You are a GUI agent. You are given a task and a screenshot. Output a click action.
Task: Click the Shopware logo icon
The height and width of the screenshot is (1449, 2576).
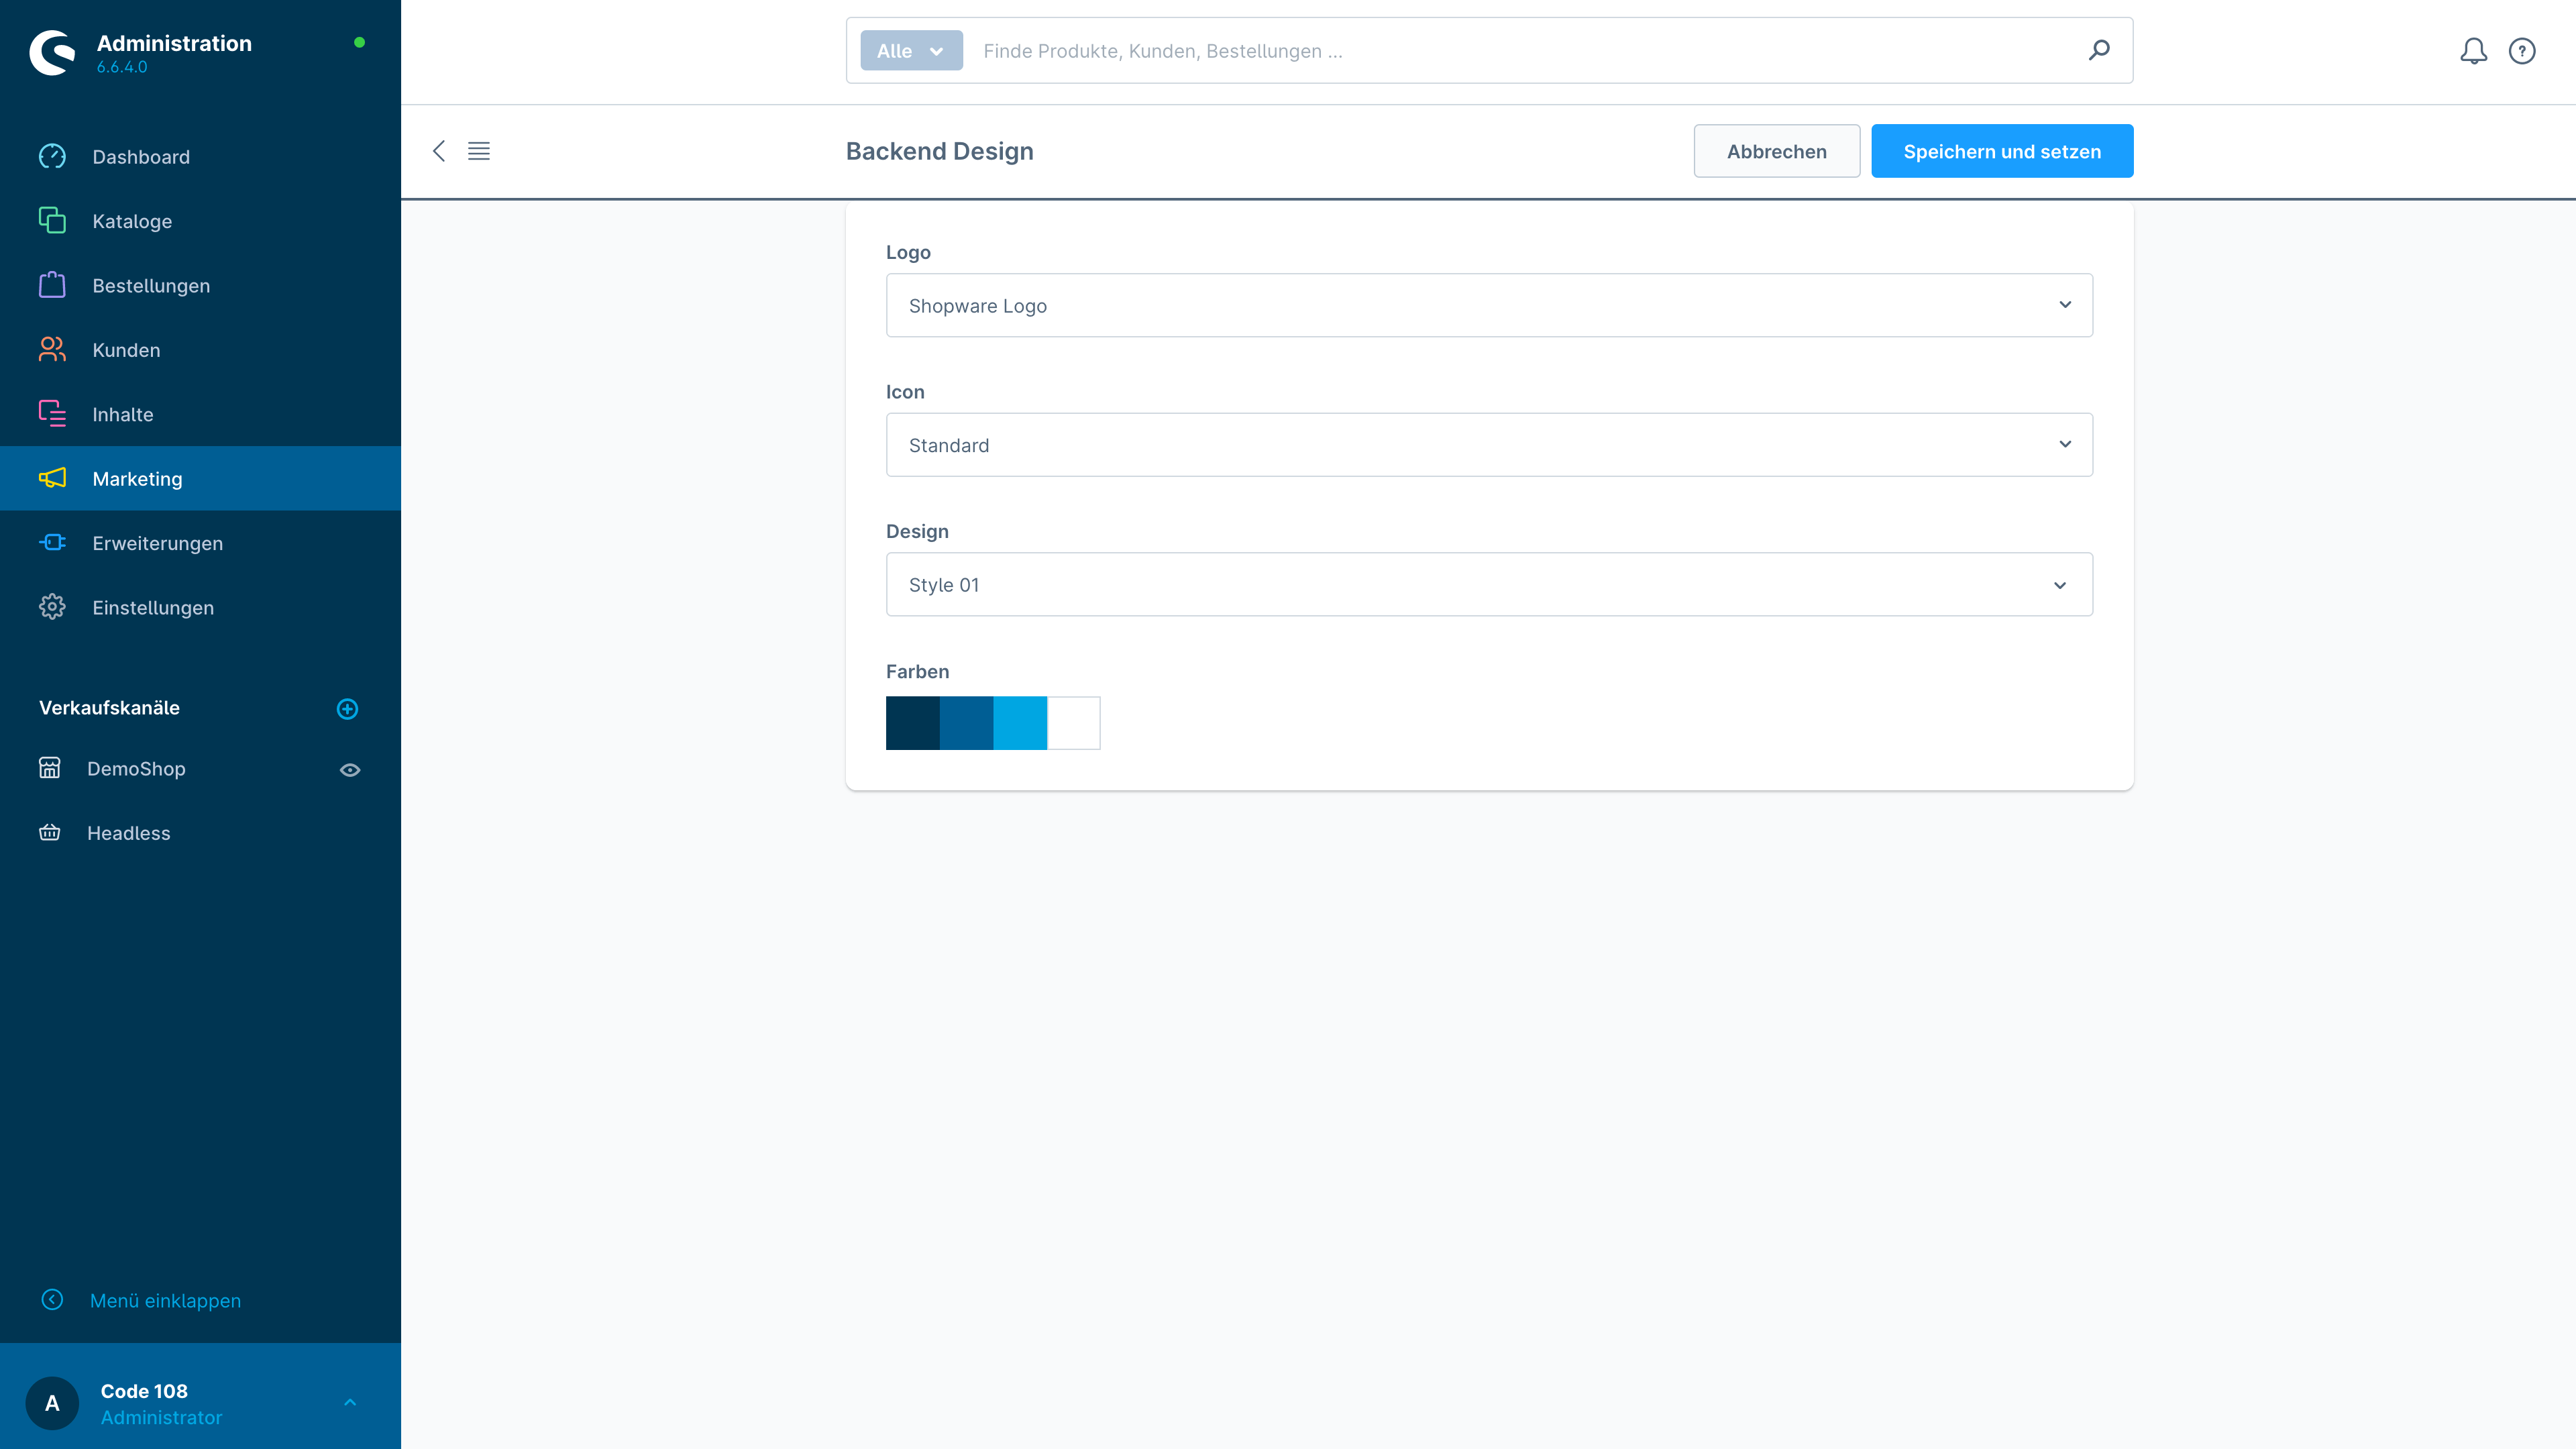(52, 52)
